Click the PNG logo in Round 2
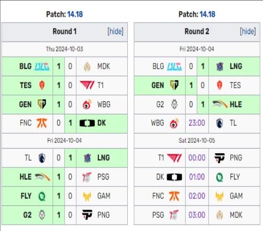 tap(219, 158)
